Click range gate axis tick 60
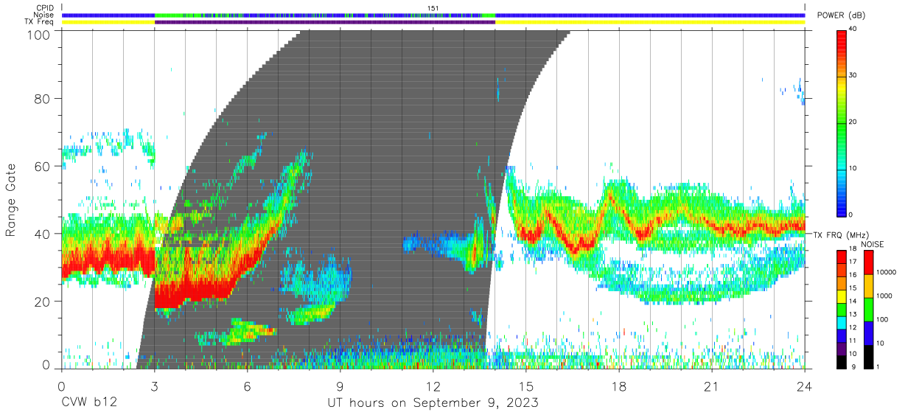 coord(43,167)
